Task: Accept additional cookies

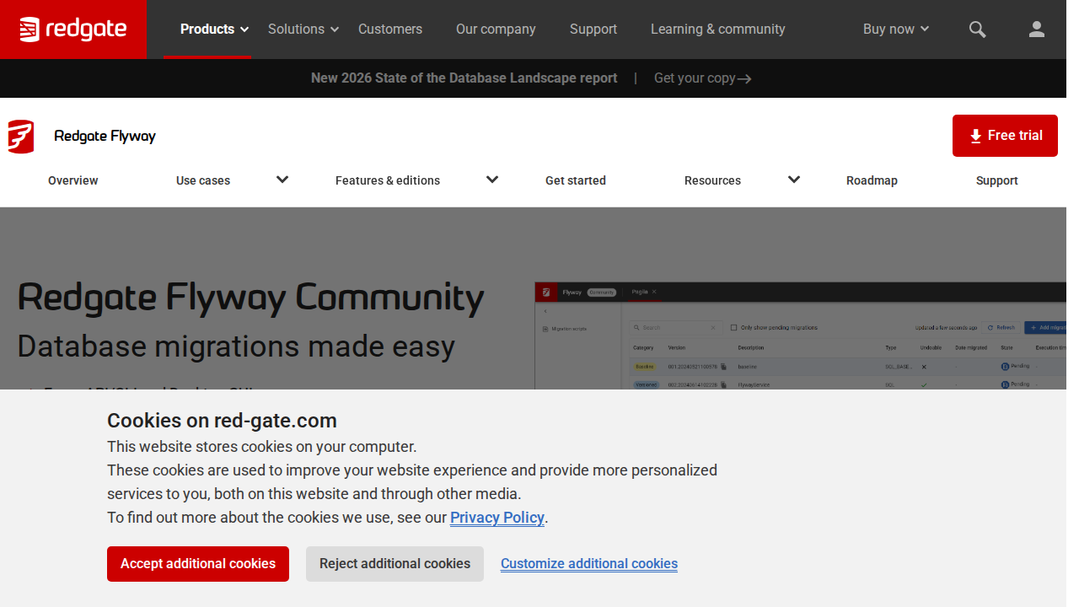Action: pos(198,564)
